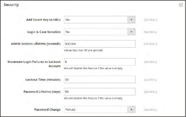
Task: Click the 'Values less than 60 are ignored' note
Action: [83, 50]
